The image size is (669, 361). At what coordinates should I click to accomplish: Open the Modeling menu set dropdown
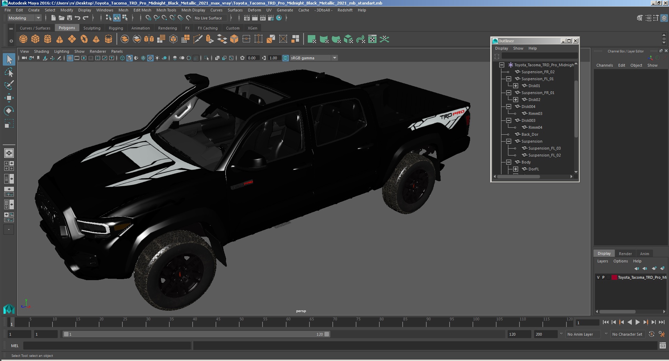coord(24,18)
